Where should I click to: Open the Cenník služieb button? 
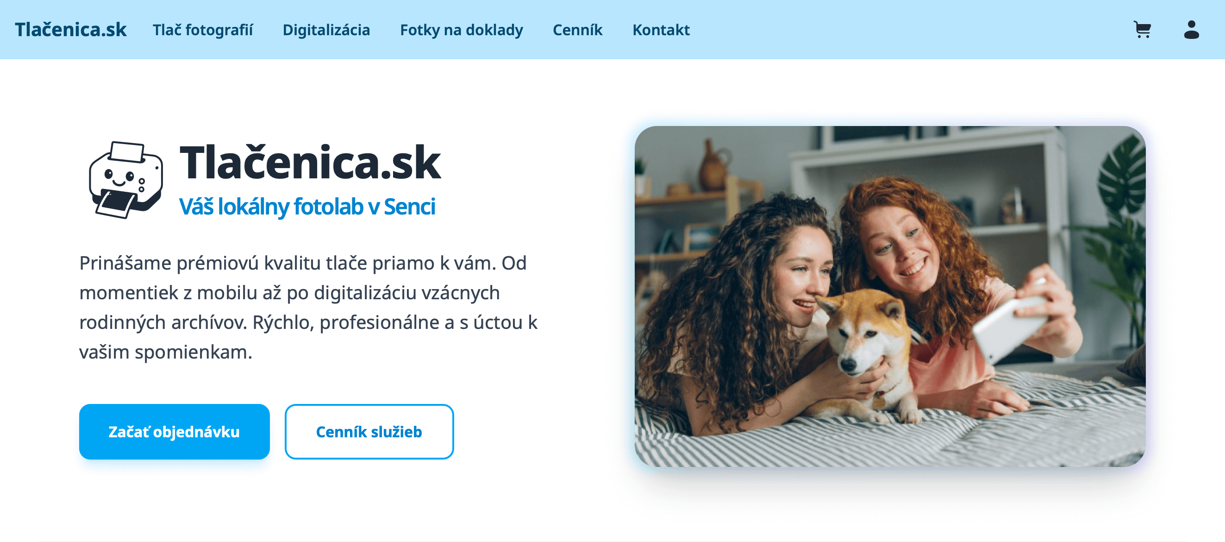[369, 432]
